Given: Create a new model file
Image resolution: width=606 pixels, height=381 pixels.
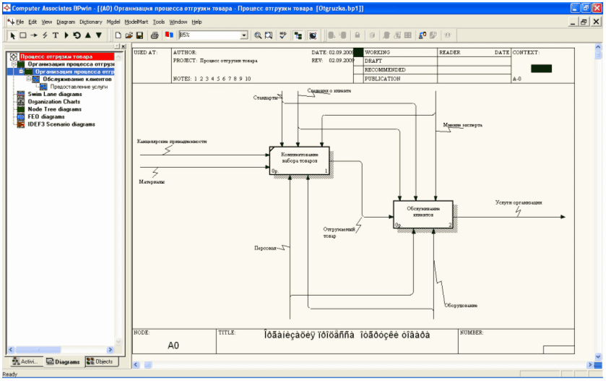Looking at the screenshot, I should [118, 35].
